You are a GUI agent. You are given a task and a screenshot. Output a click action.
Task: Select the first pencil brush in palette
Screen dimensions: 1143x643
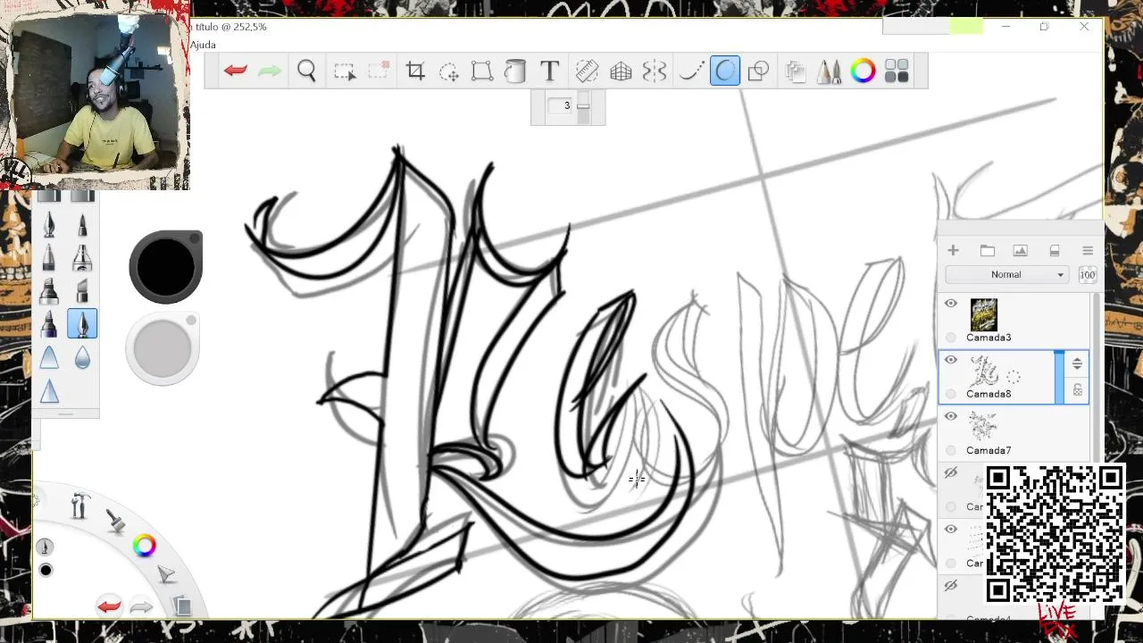(x=49, y=223)
